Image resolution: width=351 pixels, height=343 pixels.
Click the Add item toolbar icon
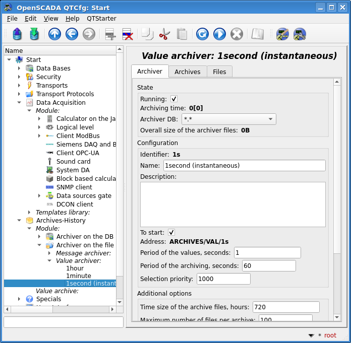coord(110,34)
